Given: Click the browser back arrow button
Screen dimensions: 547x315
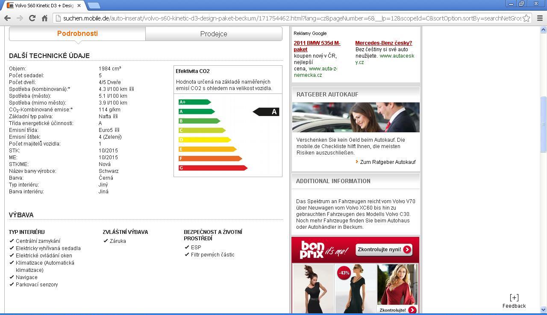Looking at the screenshot, I should (x=7, y=18).
